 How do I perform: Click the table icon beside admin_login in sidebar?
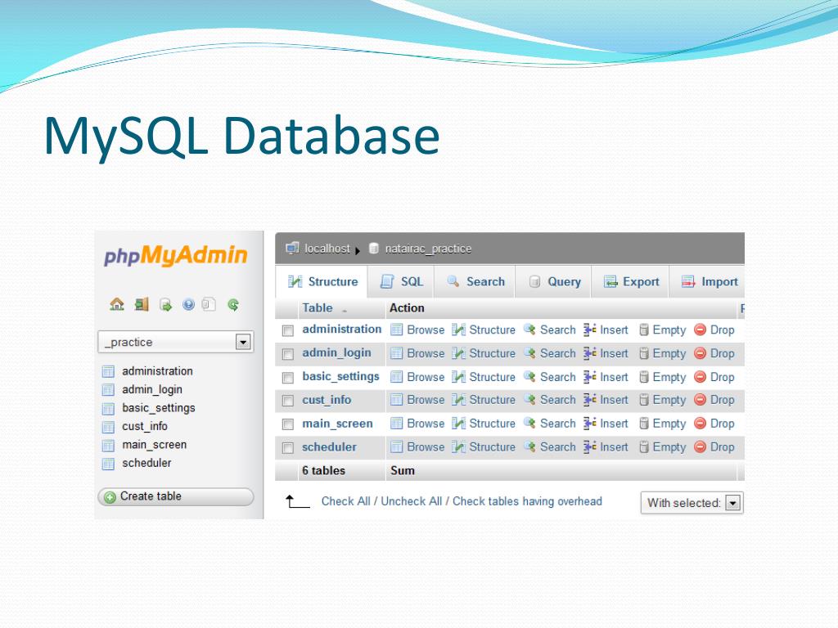(108, 390)
